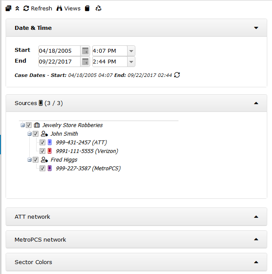The height and width of the screenshot is (274, 272).
Task: Open the Start time dropdown
Action: coord(131,51)
